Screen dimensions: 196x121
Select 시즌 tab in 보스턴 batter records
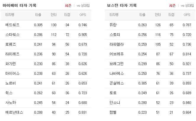coord(172,6)
